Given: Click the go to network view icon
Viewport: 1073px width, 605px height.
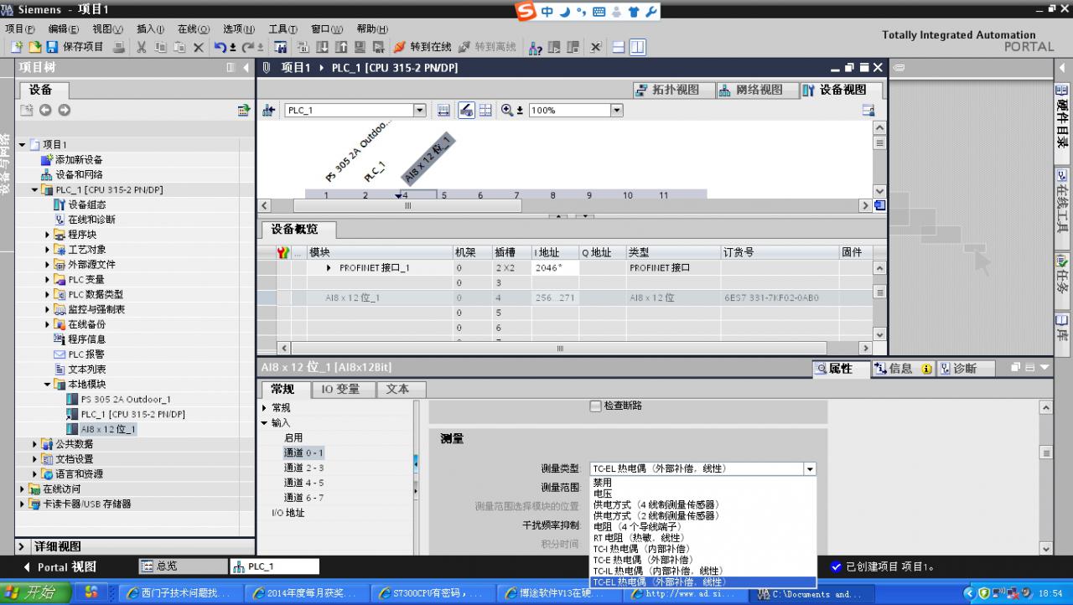Looking at the screenshot, I should pyautogui.click(x=269, y=111).
